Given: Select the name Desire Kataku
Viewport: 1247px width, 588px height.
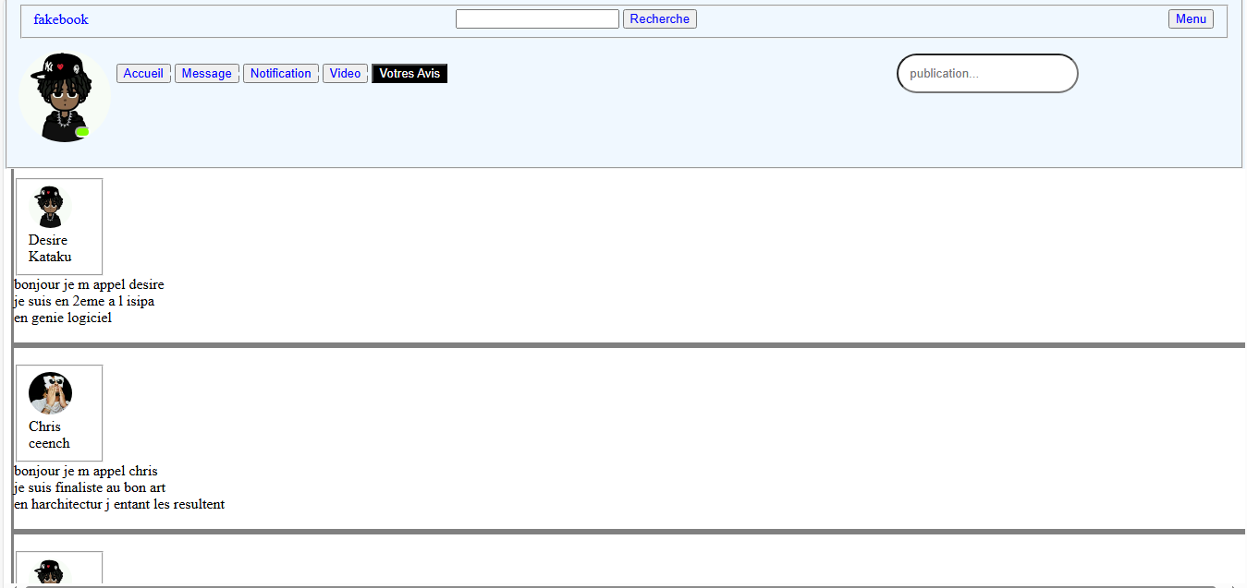Looking at the screenshot, I should coord(47,248).
